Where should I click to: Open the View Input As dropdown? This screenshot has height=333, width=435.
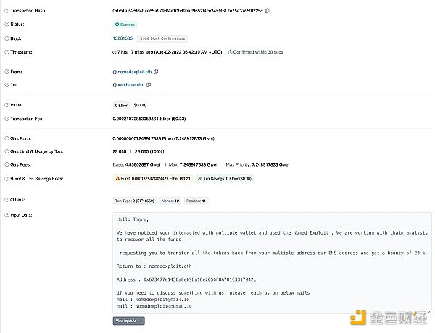point(128,320)
